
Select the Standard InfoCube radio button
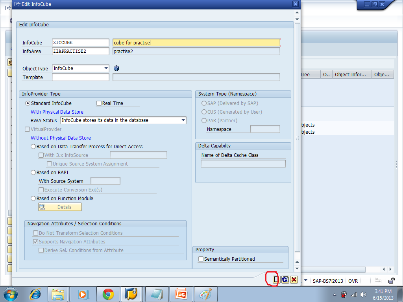pos(28,103)
